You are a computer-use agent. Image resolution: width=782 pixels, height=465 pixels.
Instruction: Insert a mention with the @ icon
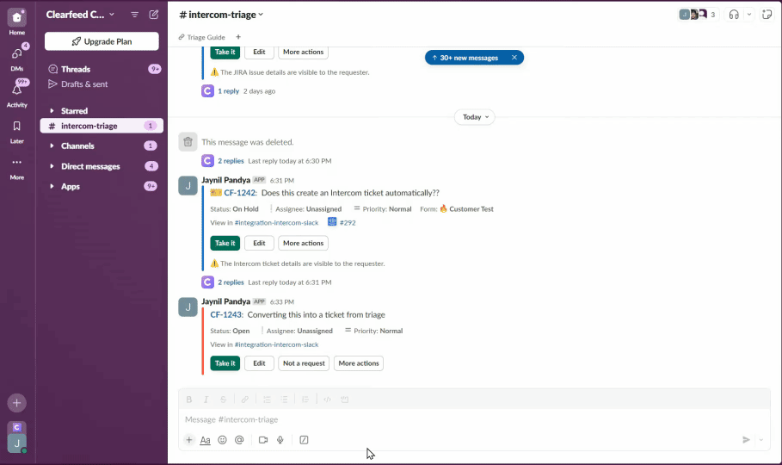click(239, 440)
